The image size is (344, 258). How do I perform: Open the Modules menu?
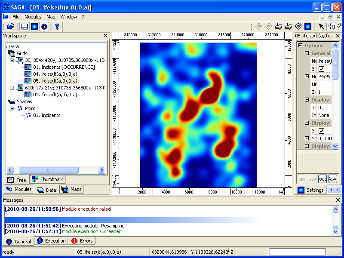(33, 16)
